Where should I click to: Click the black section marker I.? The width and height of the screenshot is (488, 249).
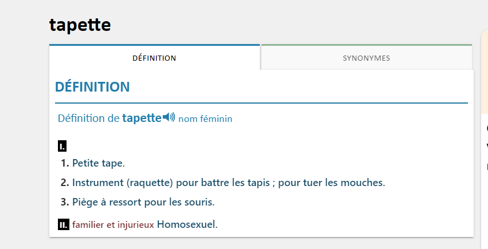point(63,146)
